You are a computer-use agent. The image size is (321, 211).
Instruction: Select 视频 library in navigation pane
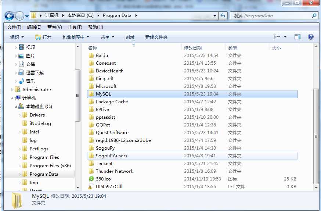pos(30,47)
